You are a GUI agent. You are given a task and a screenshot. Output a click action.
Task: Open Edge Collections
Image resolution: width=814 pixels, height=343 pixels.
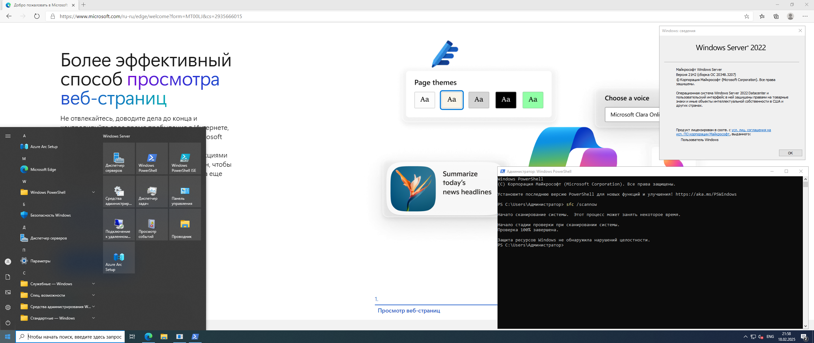tap(776, 16)
